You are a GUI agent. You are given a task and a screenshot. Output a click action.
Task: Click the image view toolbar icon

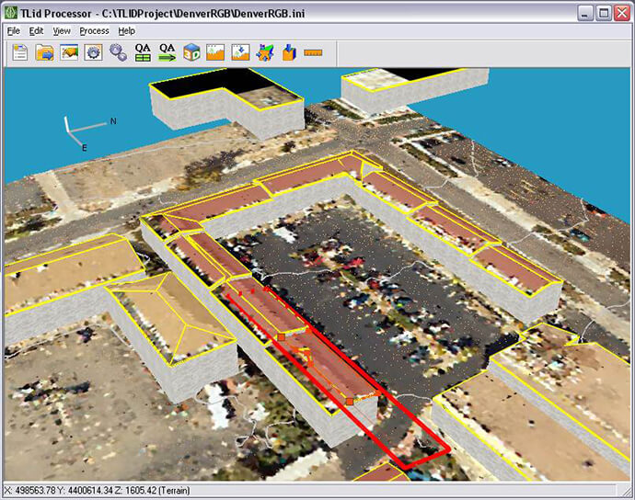(69, 53)
